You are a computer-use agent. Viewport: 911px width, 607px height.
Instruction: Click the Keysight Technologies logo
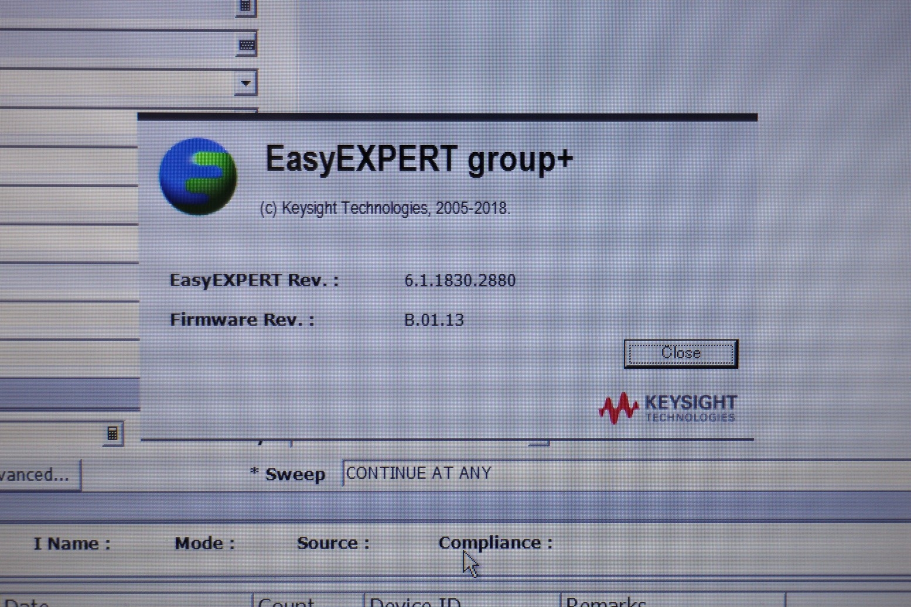tap(668, 408)
